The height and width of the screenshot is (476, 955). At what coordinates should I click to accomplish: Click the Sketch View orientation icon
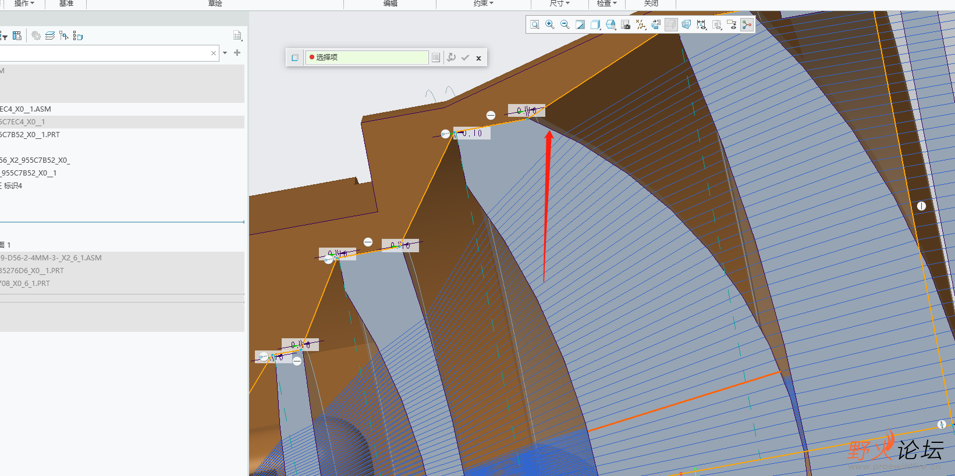[x=656, y=24]
